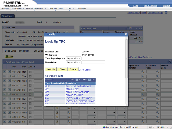
Task: Enable the Xfer checkbox on Fri 06/22/12
Action: tap(30, 122)
